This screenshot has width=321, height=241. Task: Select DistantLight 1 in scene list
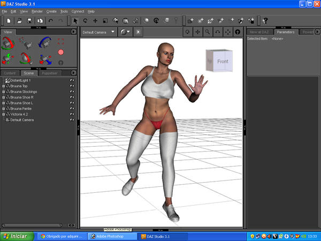point(20,80)
